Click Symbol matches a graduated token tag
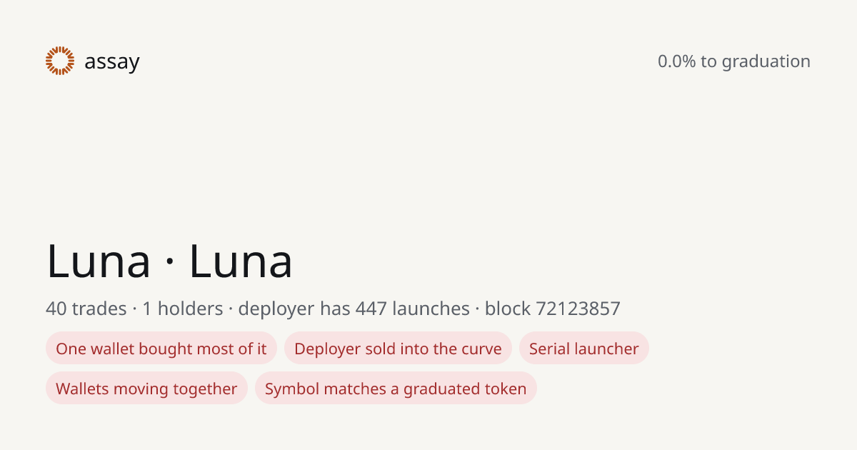857x450 pixels. tap(396, 389)
